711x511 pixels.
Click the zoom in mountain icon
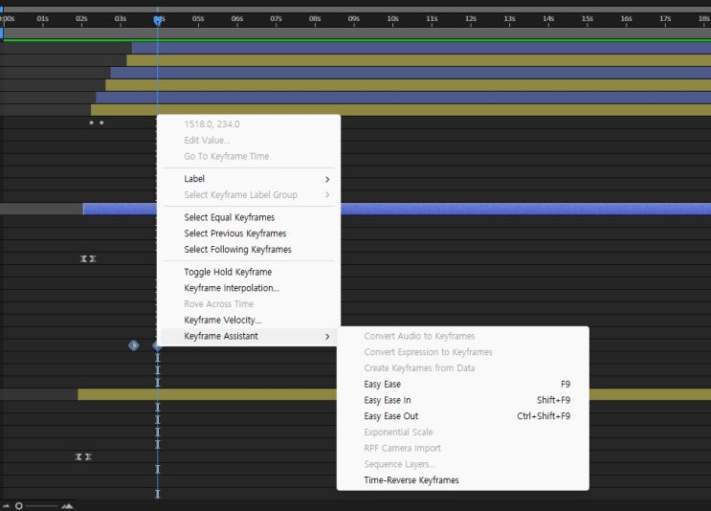click(x=67, y=505)
